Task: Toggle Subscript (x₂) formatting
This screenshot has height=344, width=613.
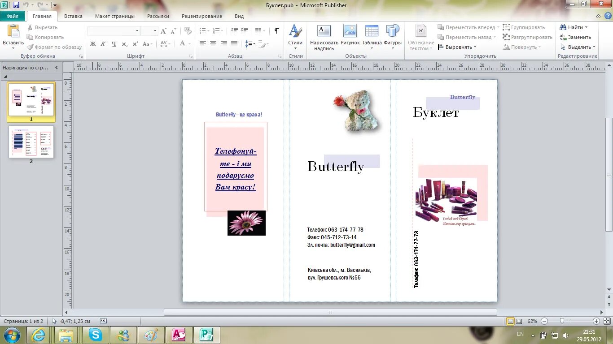Action: 125,44
